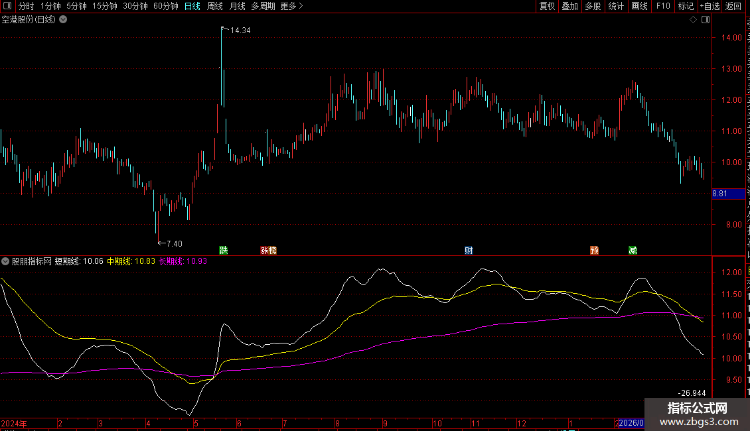Add stock with +自选 button
Image resolution: width=750 pixels, height=431 pixels.
[x=708, y=6]
